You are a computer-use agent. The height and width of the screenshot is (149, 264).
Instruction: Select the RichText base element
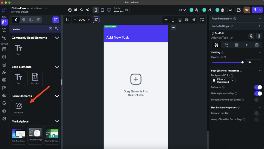35,78
